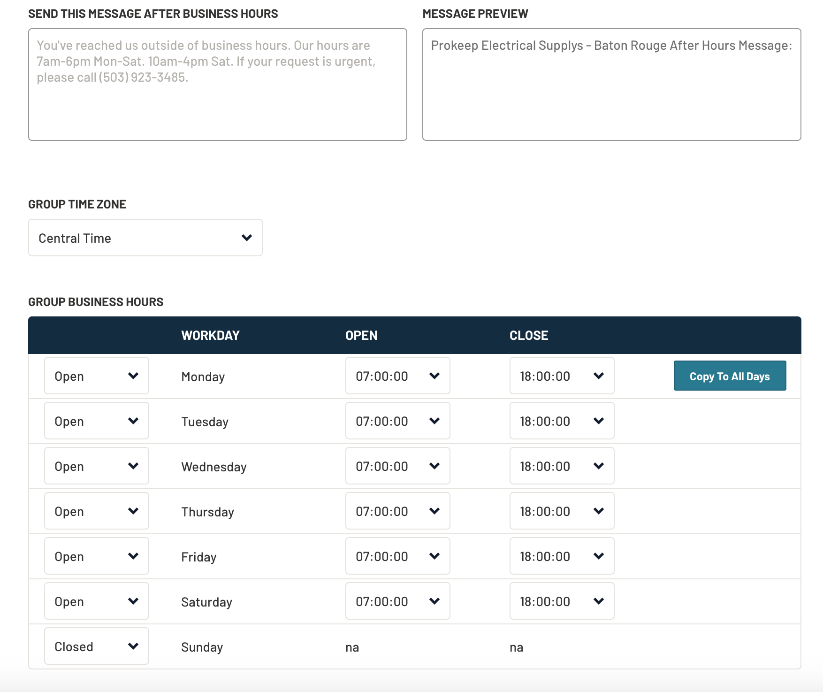The width and height of the screenshot is (823, 692).
Task: Change Monday's closing time dropdown
Action: [562, 376]
